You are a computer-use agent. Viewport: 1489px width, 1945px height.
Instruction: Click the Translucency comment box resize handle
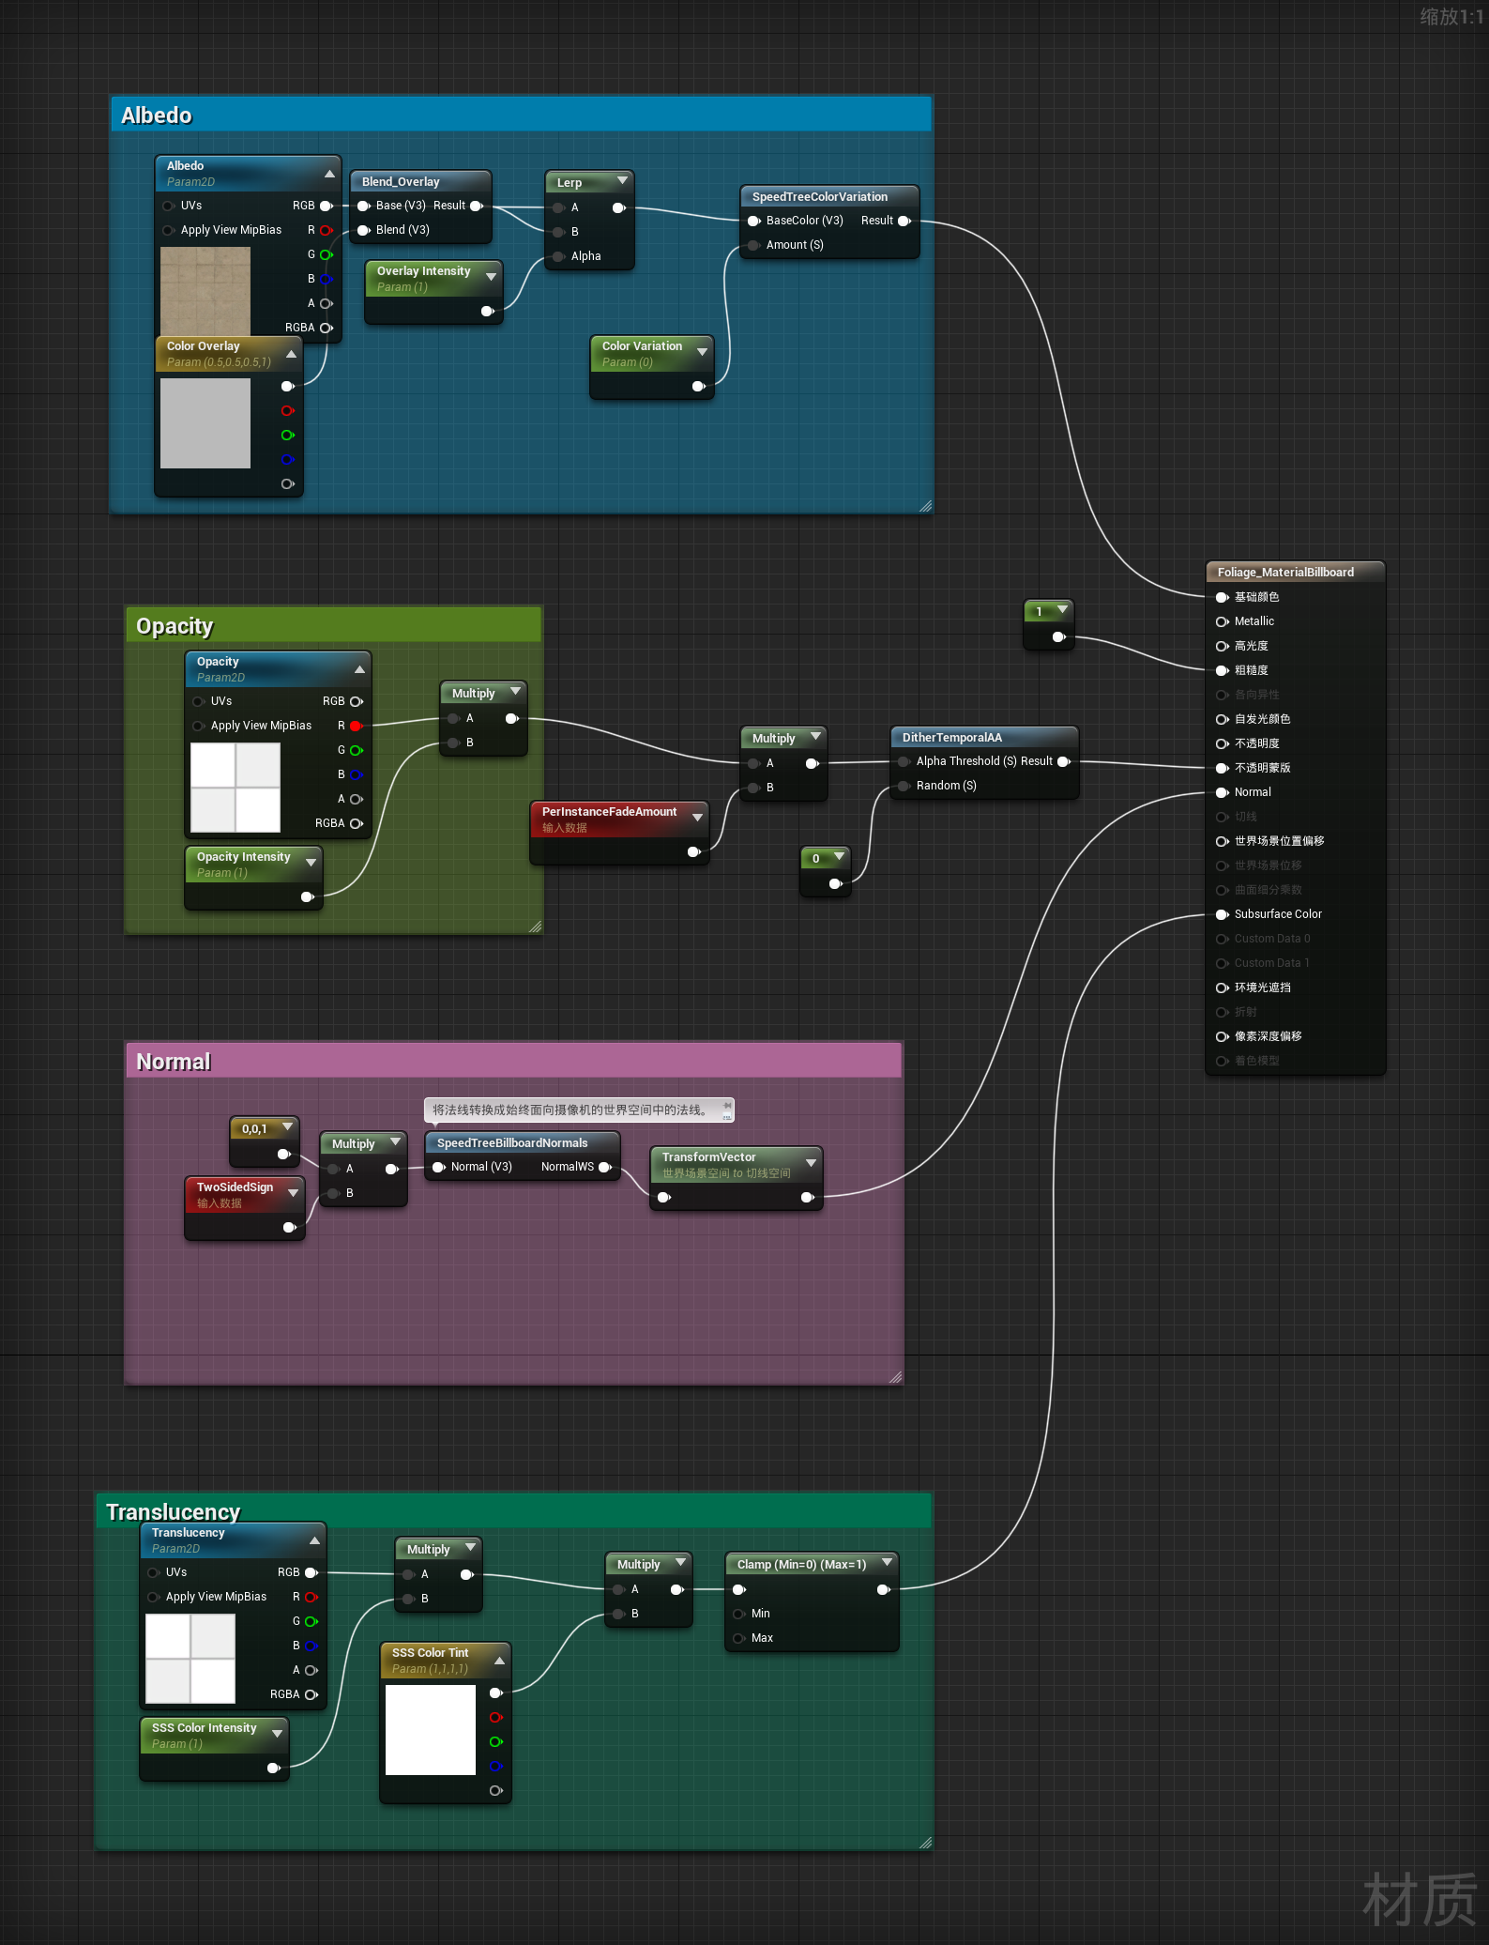click(925, 1843)
